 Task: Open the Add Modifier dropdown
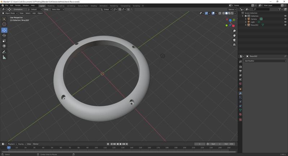265,61
